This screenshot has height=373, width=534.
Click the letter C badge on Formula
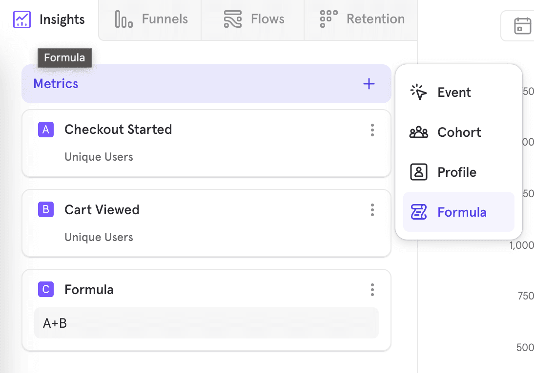(46, 290)
